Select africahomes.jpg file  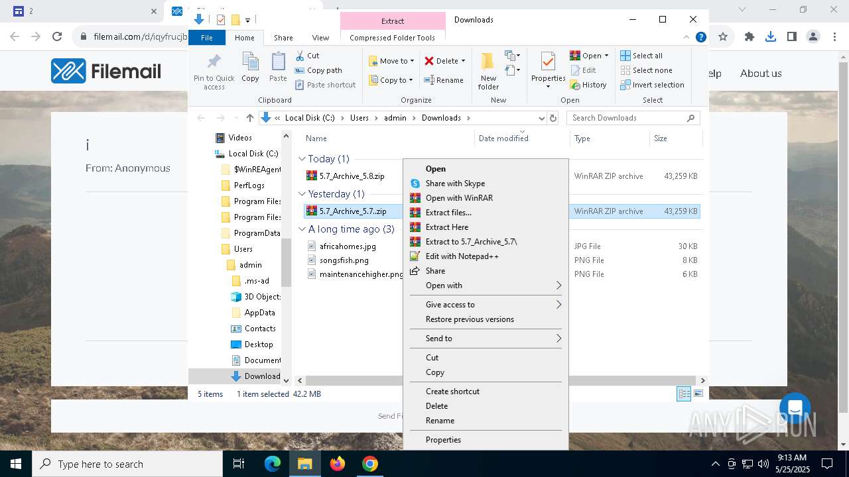[348, 246]
